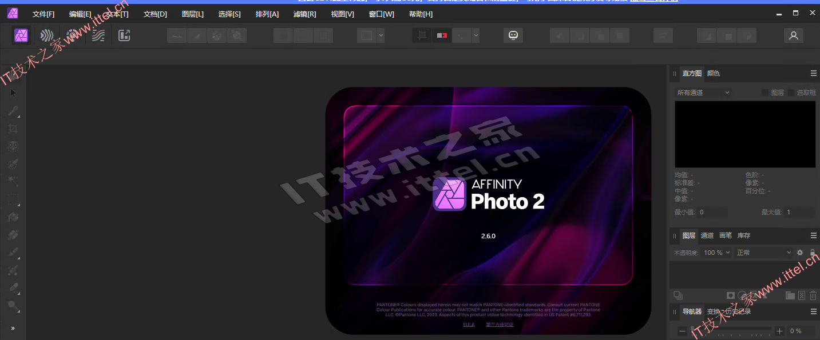Switch to the Export persona icon

pyautogui.click(x=124, y=35)
